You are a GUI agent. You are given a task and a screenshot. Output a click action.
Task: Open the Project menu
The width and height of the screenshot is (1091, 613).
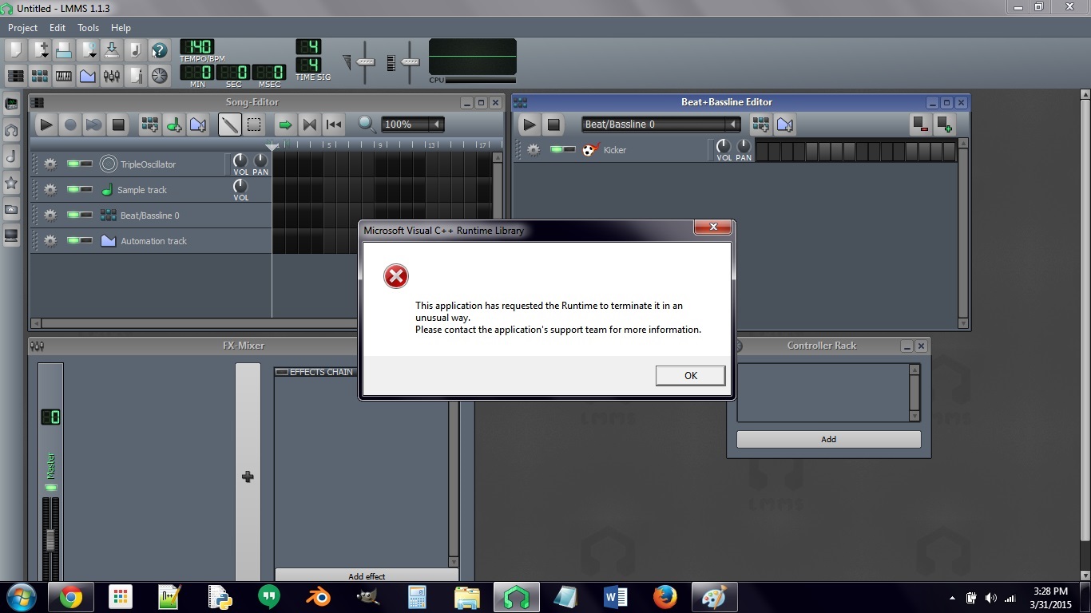[x=22, y=28]
